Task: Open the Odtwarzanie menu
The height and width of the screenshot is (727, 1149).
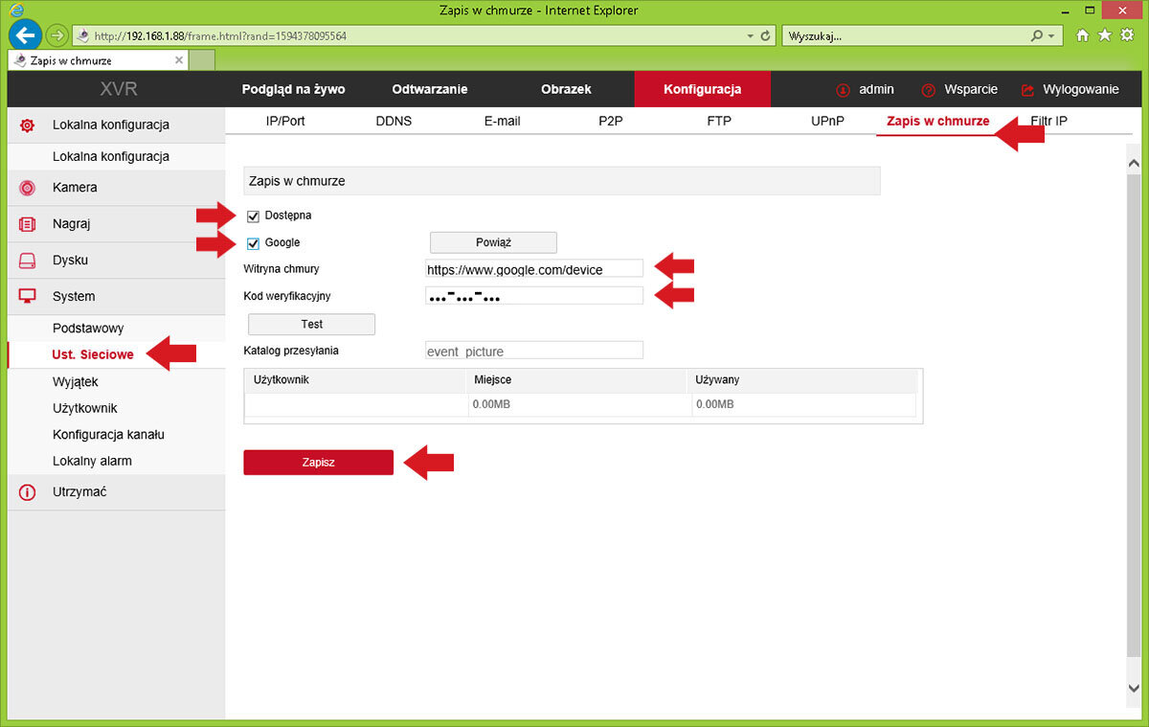Action: coord(429,89)
